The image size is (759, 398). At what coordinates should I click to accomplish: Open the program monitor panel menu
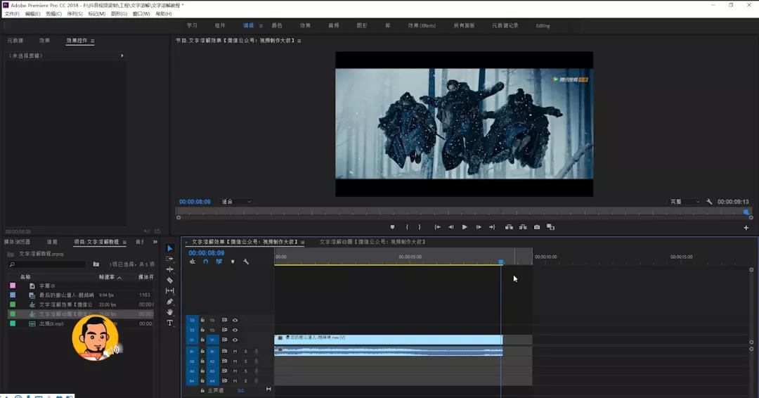pyautogui.click(x=299, y=41)
